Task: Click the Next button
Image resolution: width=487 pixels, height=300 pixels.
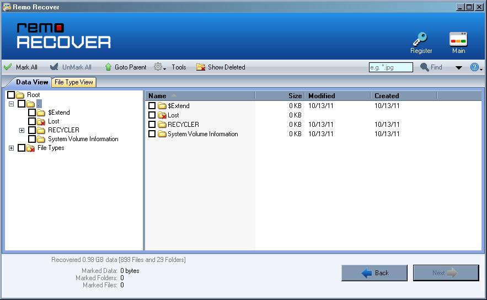Action: (446, 273)
